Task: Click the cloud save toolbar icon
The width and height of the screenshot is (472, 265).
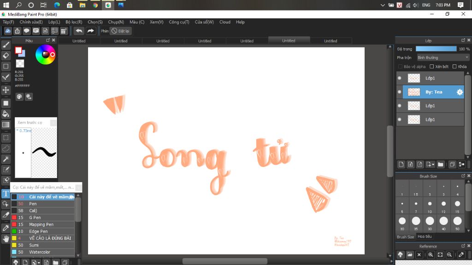Action: tap(8, 31)
